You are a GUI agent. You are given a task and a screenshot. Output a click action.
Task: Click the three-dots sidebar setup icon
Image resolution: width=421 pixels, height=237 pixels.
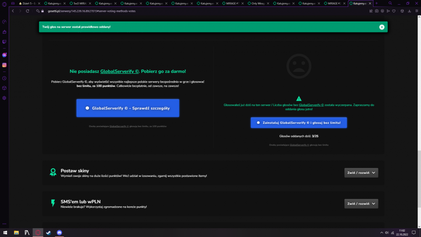coord(4,224)
